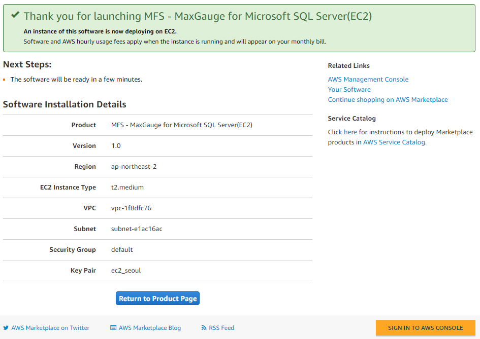480x339 pixels.
Task: Open the AWS Management Console link
Action: pos(368,80)
